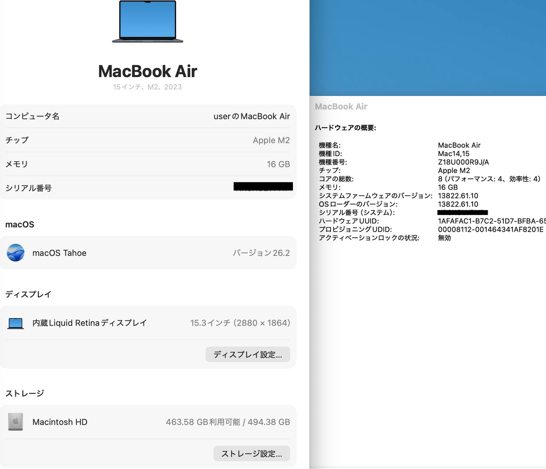Click the 'チップ:' label in System Information
Screen dimensions: 546x469
(x=329, y=170)
